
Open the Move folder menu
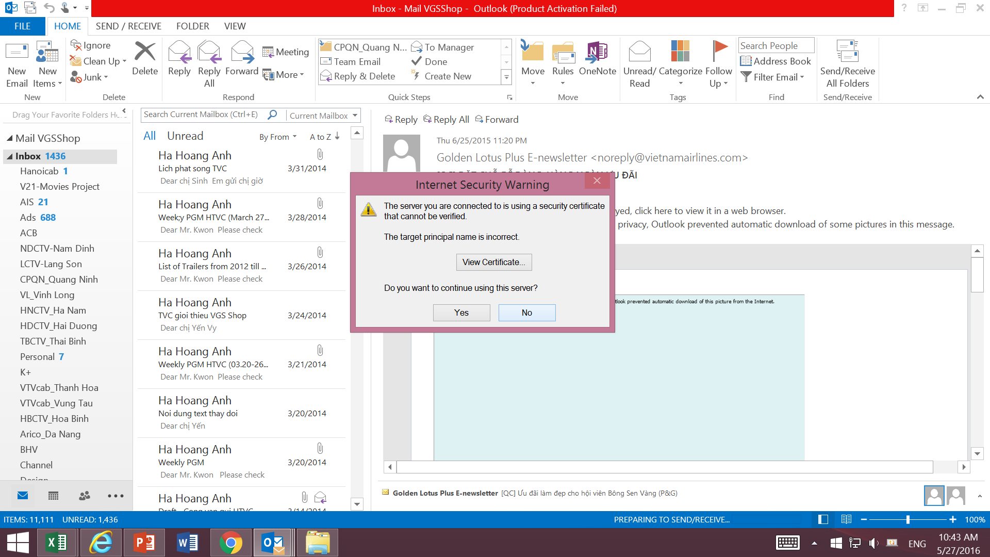point(533,64)
